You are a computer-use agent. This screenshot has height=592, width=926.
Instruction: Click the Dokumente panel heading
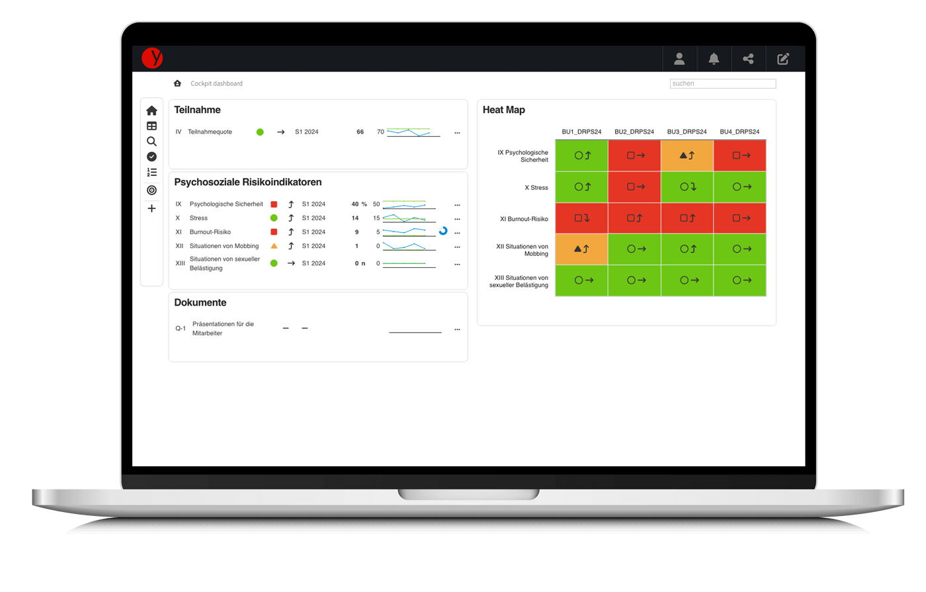[200, 302]
